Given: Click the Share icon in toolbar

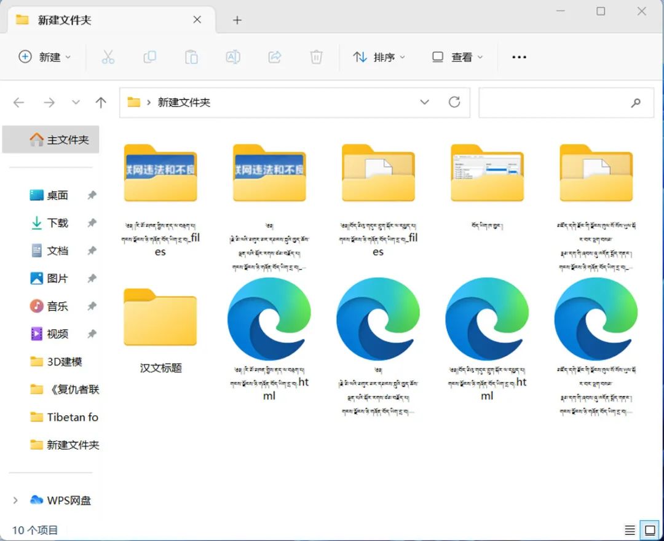Looking at the screenshot, I should tap(274, 56).
